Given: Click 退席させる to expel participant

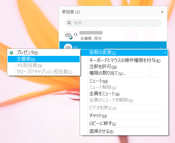Looking at the screenshot, I should point(124,131).
